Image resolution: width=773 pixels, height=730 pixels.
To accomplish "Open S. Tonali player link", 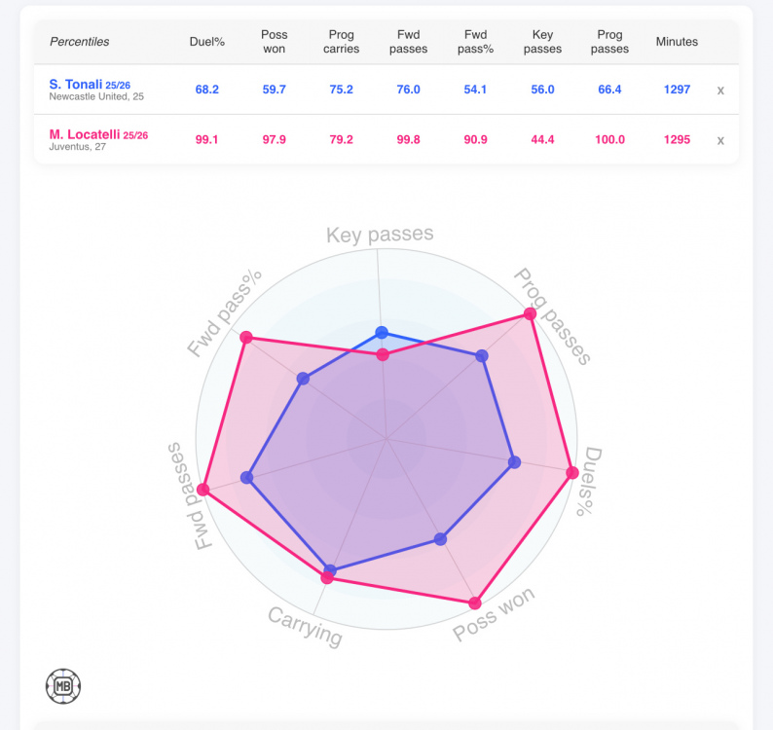I will tap(76, 85).
